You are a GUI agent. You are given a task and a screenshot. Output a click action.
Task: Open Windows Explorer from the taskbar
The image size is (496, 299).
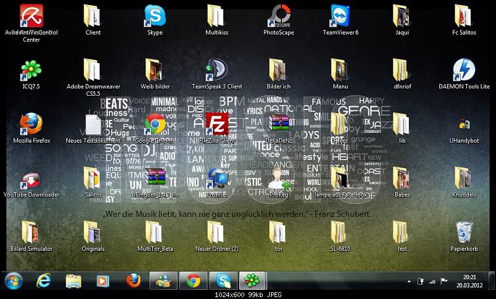click(x=74, y=280)
